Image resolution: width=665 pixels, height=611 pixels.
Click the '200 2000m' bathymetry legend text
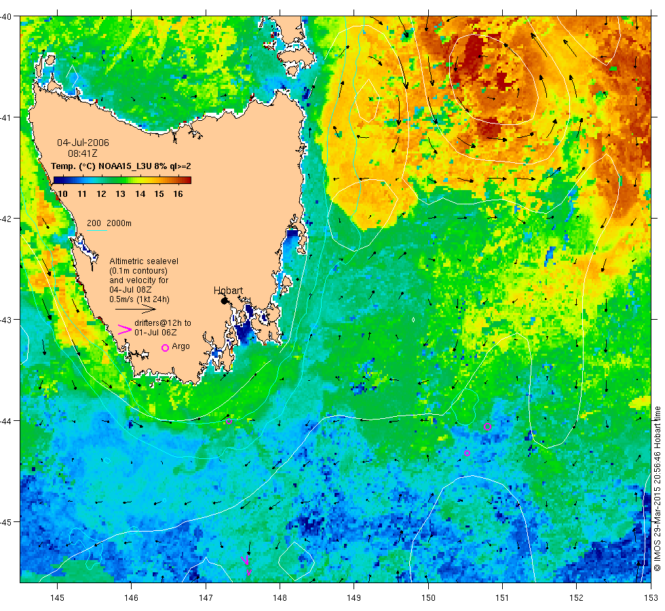click(109, 223)
